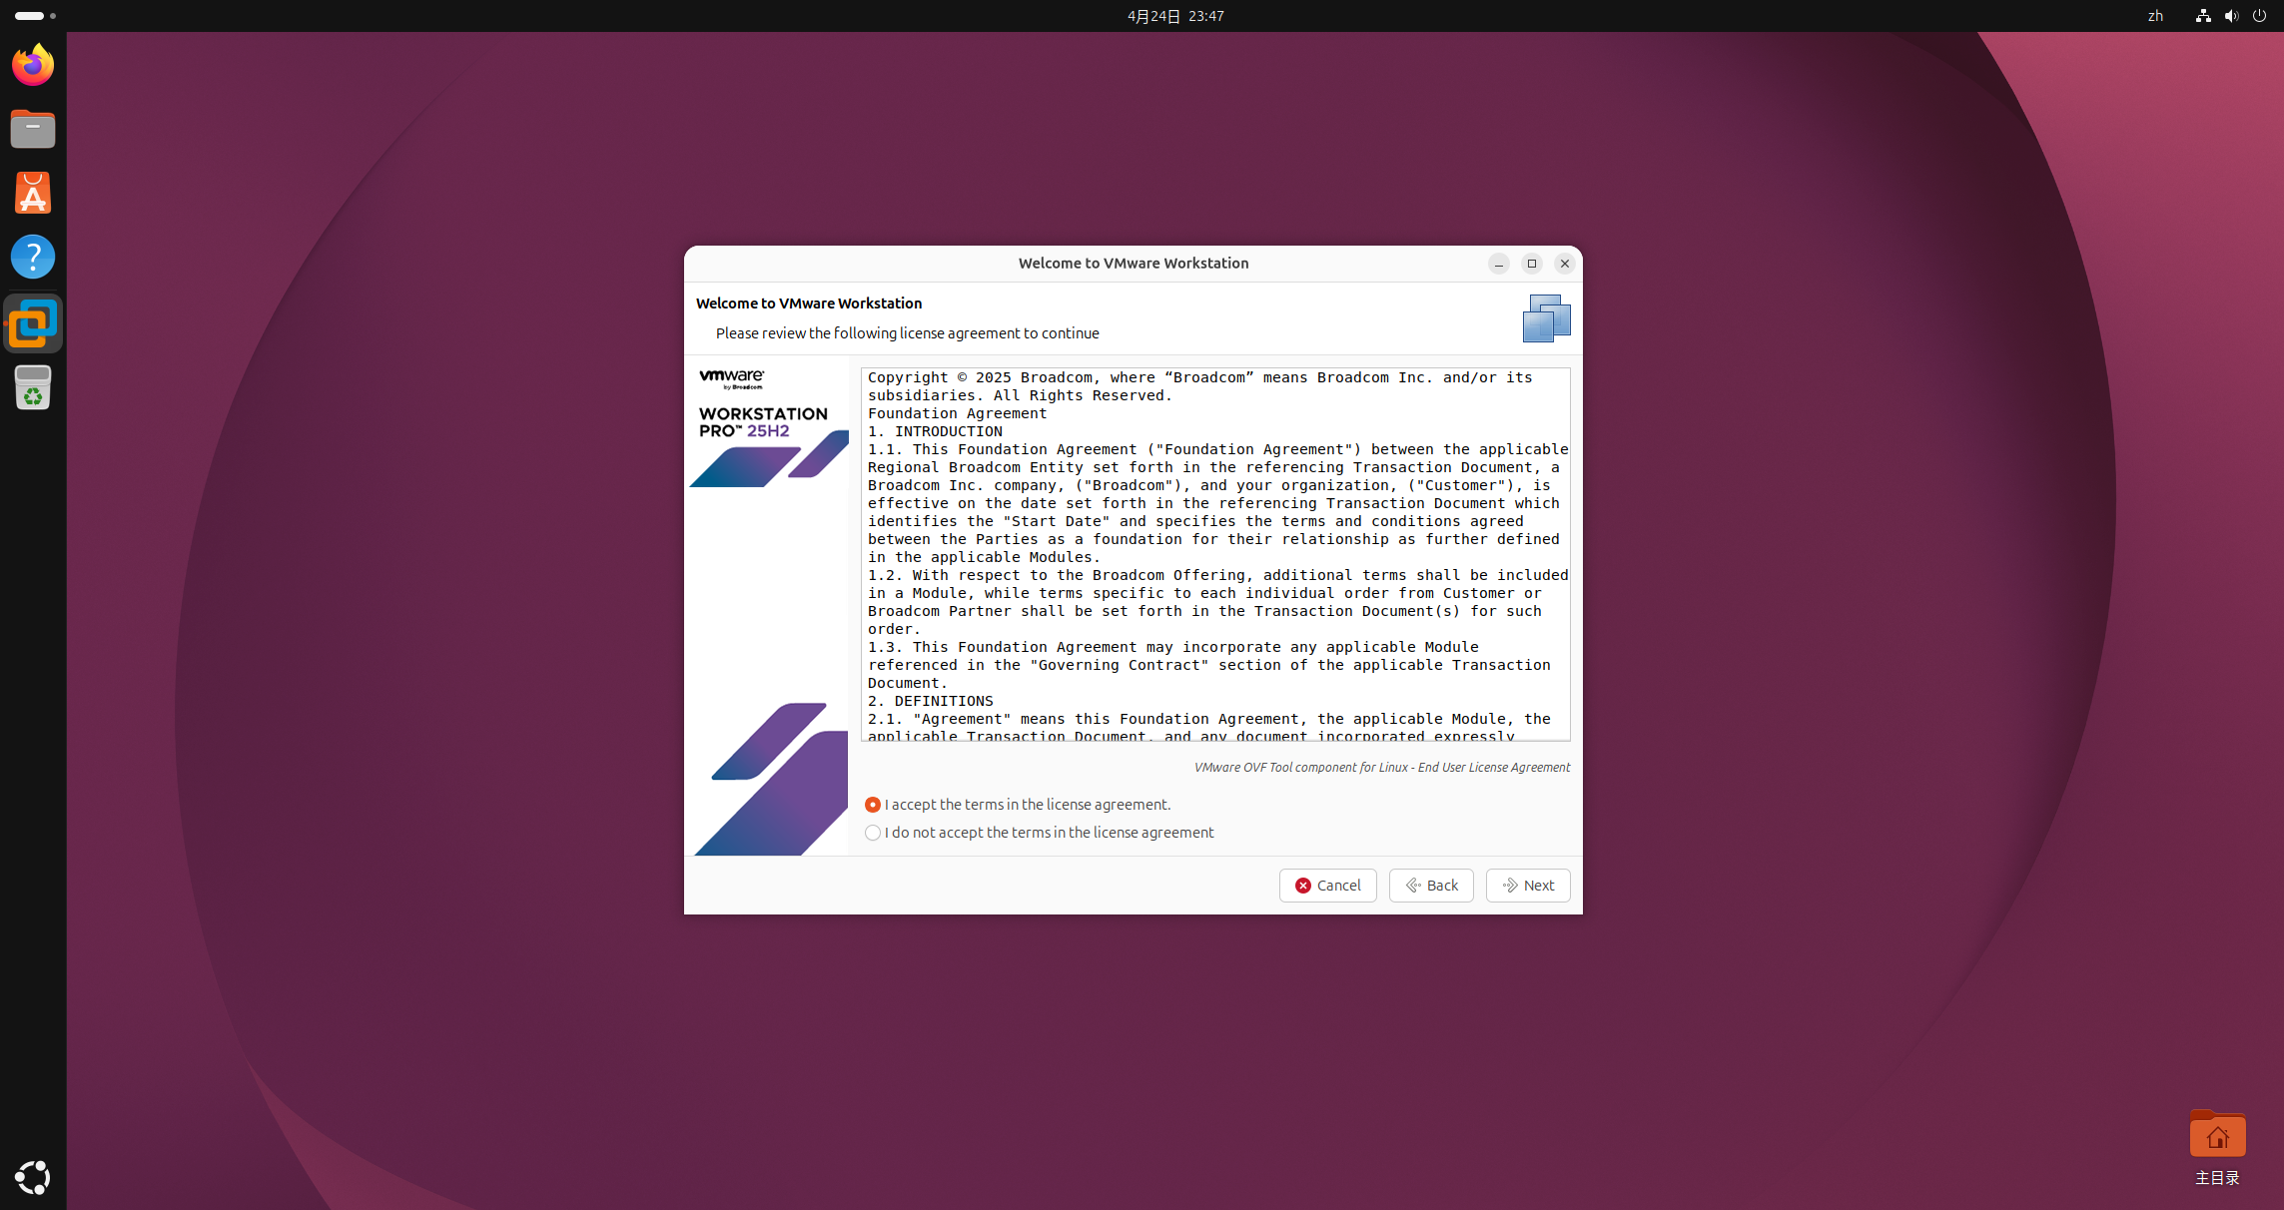Select I do not accept the terms
This screenshot has width=2284, height=1210.
coord(873,833)
